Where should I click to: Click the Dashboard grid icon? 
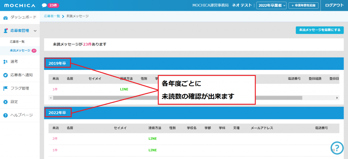click(5, 17)
